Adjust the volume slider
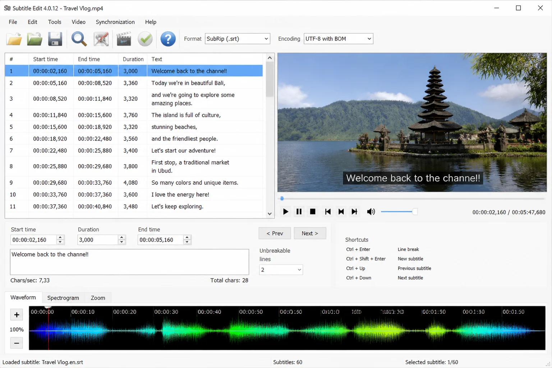 click(399, 212)
